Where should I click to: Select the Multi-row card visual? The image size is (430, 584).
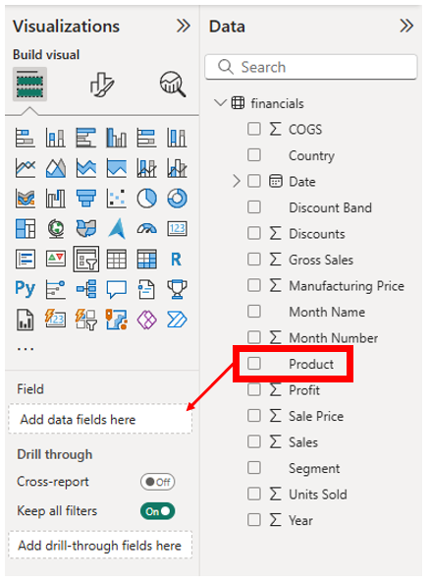click(26, 259)
